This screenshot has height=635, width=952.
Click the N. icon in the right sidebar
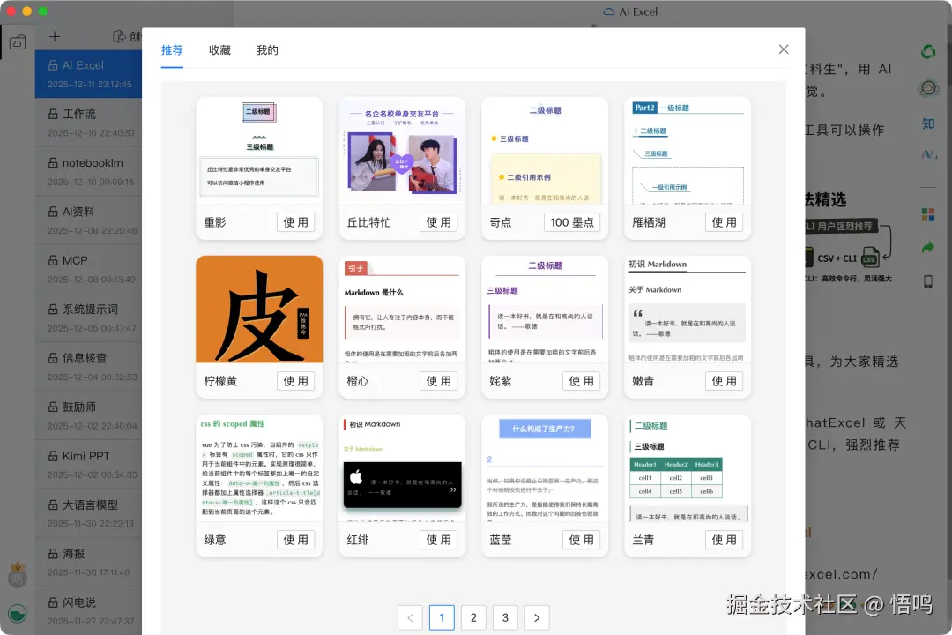point(928,154)
